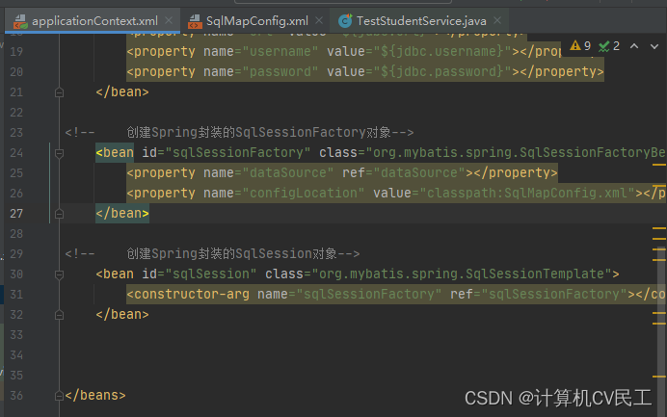Click the "configLocation" property name
Screen dimensions: 667x417
[304, 193]
